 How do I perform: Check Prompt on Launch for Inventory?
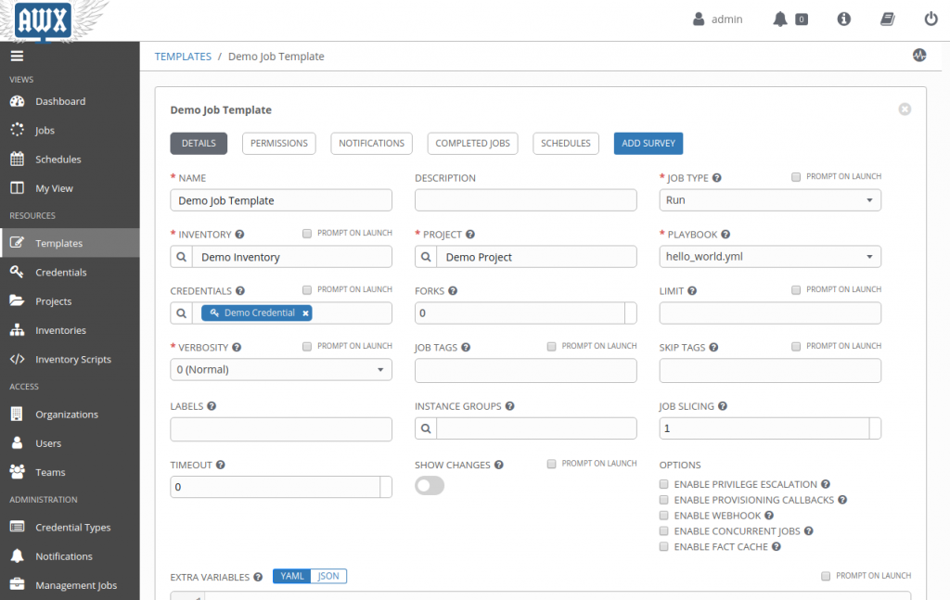click(x=307, y=233)
